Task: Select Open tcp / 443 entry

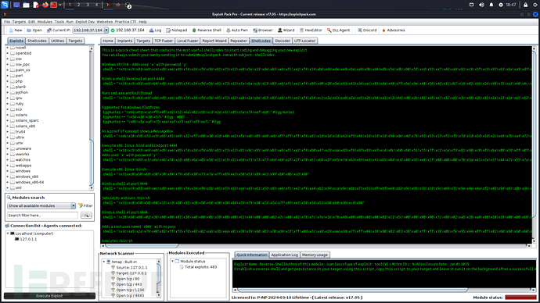Action: [126, 284]
